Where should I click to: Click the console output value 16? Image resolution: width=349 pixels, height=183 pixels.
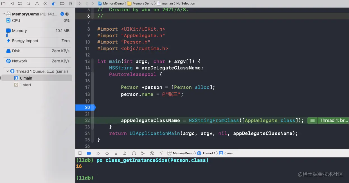(79, 166)
